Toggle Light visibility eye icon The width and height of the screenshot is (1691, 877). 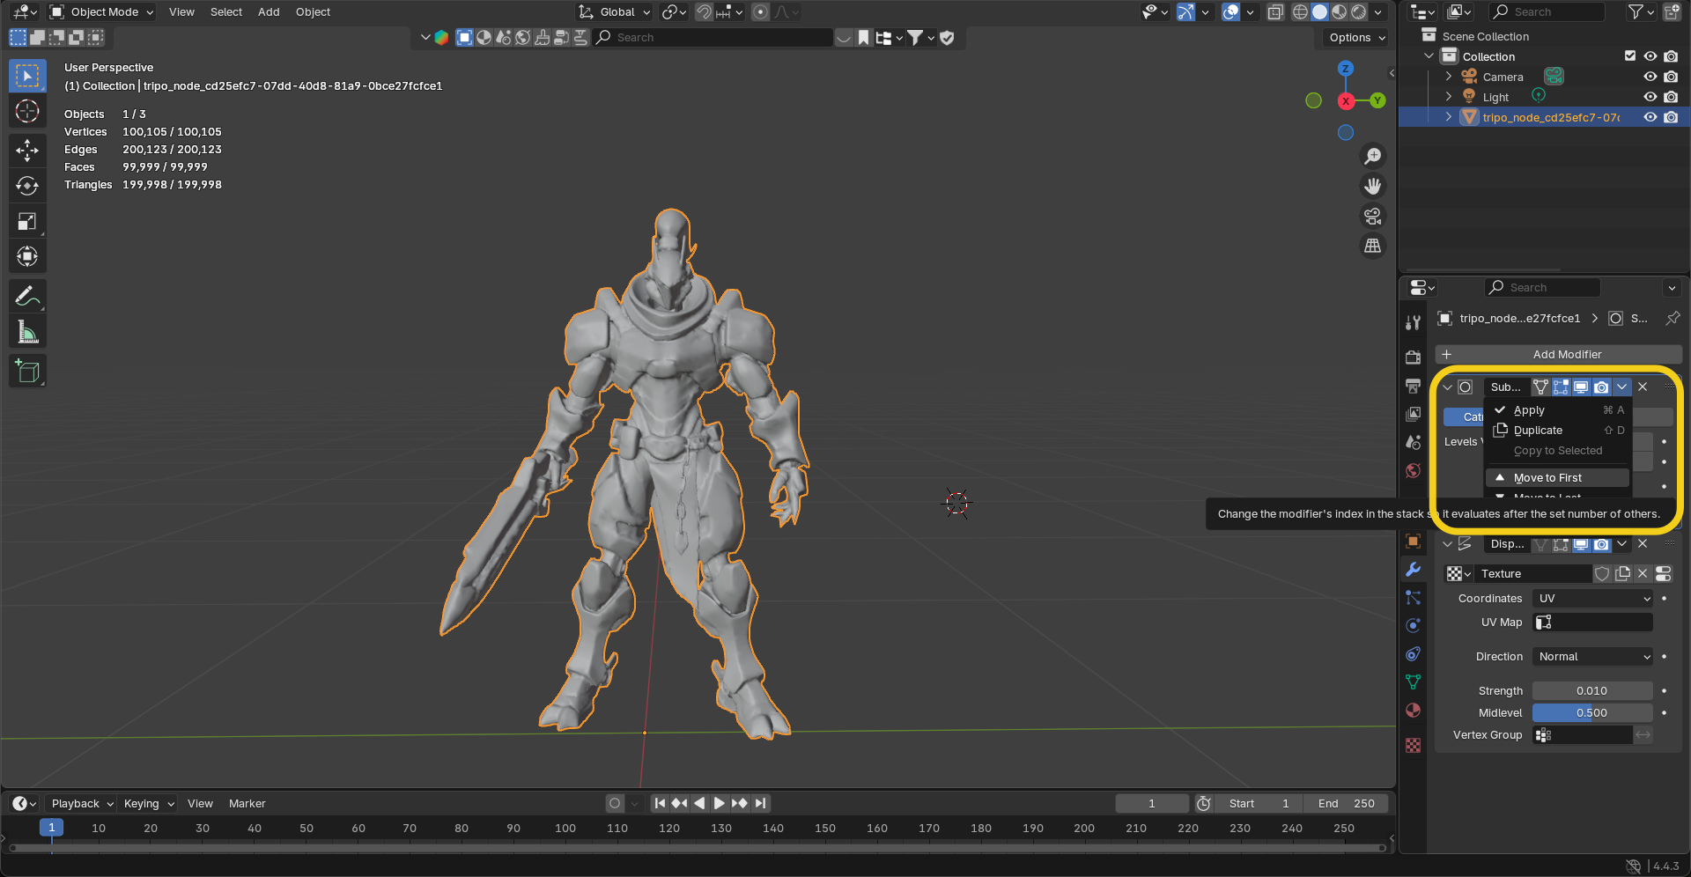tap(1650, 98)
